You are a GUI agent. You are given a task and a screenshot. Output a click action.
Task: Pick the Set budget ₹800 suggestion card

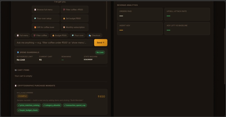click(74, 19)
